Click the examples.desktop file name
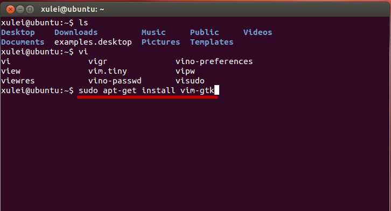The image size is (391, 211). 93,43
